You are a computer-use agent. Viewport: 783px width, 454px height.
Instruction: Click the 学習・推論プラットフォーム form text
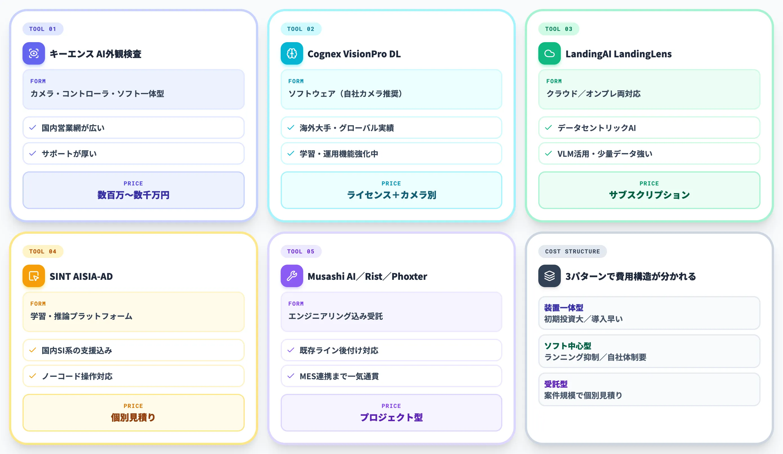[x=81, y=316]
